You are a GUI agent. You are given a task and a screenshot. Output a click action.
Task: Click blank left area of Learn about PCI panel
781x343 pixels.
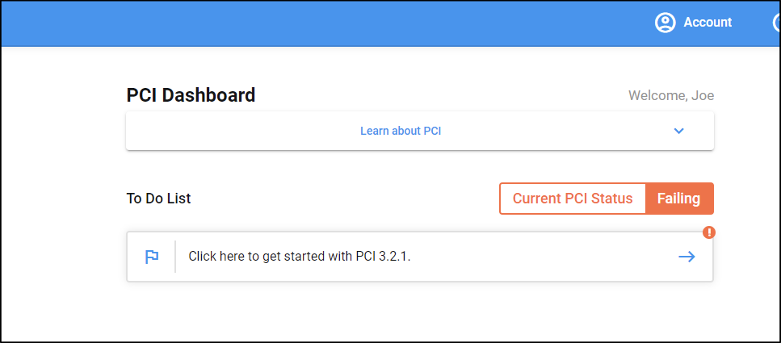click(x=226, y=131)
